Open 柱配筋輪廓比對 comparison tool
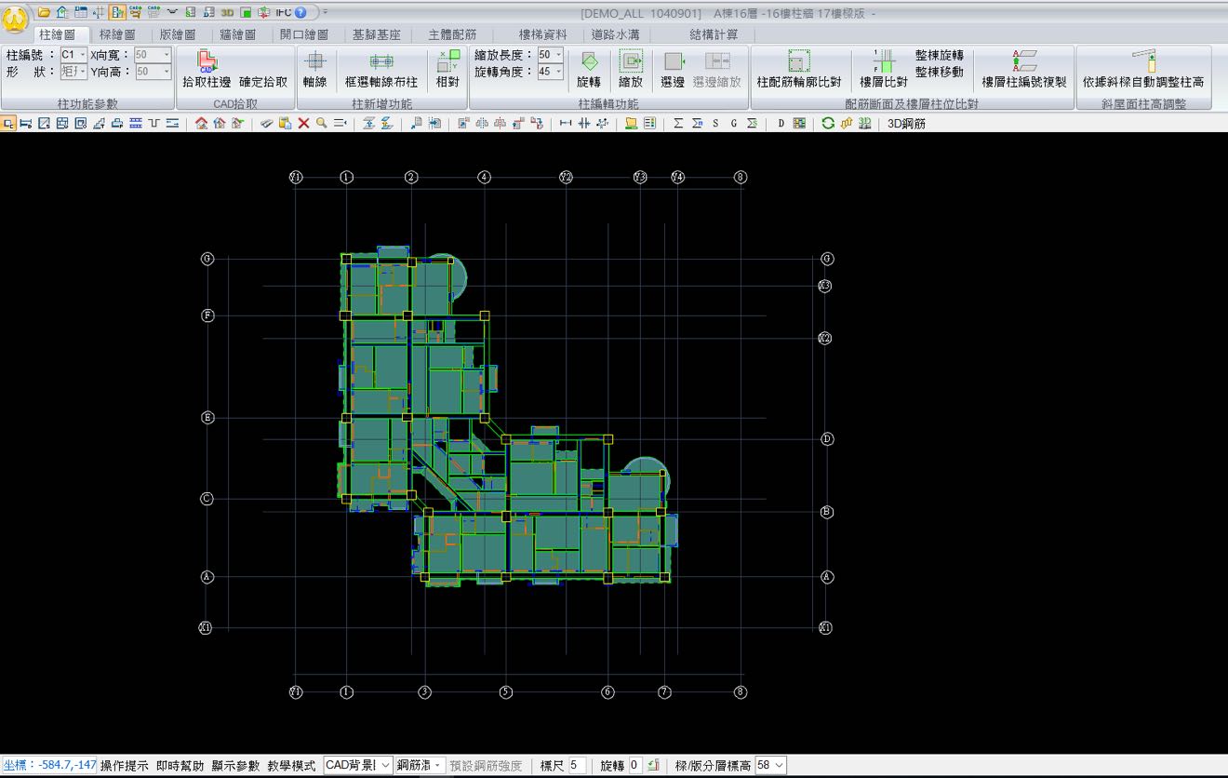 click(x=798, y=62)
